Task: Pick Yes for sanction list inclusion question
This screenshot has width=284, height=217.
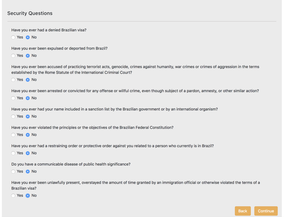Action: pyautogui.click(x=13, y=116)
